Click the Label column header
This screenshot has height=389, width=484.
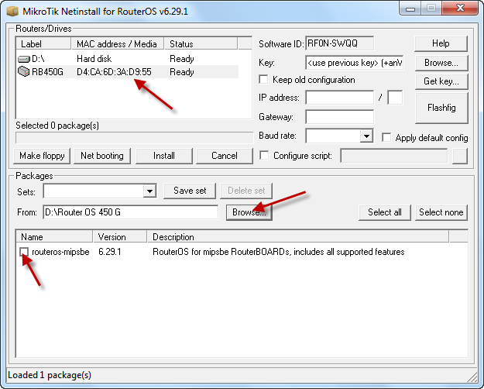click(43, 43)
